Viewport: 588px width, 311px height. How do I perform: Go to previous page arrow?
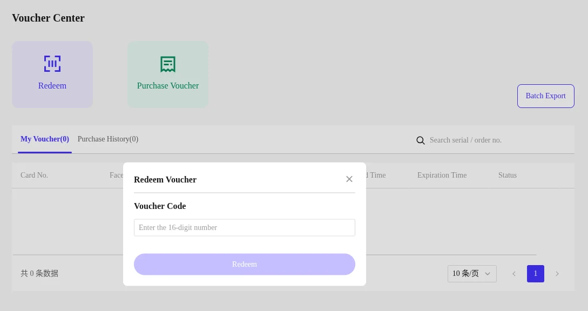(514, 274)
